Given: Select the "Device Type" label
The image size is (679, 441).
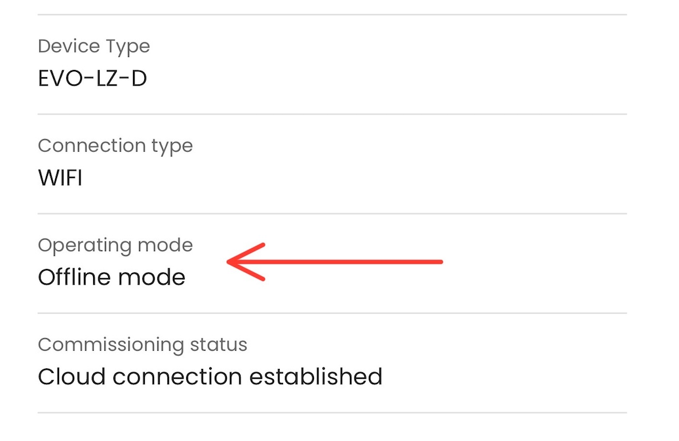Looking at the screenshot, I should click(94, 46).
